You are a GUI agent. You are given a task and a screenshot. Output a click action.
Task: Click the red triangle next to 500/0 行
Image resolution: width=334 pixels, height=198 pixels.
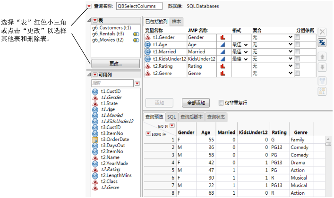click(148, 133)
